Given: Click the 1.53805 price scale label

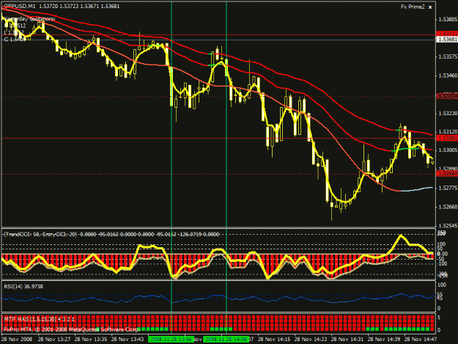Looking at the screenshot, I should pos(448,19).
